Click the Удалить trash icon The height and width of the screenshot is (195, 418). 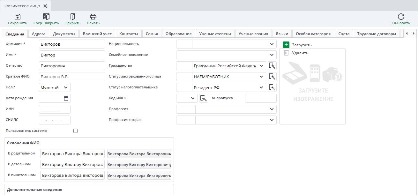pyautogui.click(x=286, y=53)
